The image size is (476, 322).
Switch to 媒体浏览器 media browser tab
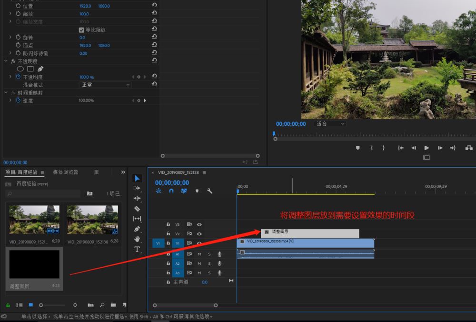[x=66, y=172]
